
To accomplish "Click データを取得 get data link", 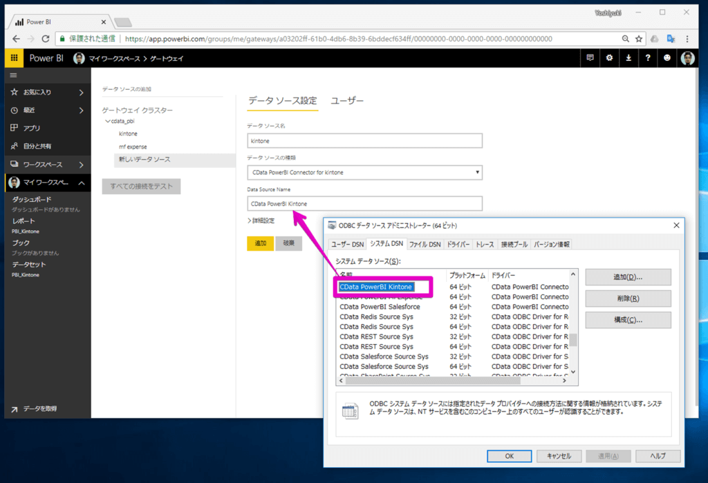I will [39, 408].
